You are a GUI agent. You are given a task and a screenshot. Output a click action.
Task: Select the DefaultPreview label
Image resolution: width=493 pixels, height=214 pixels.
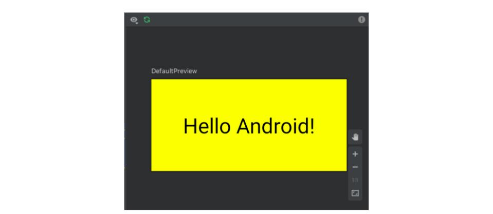[174, 71]
